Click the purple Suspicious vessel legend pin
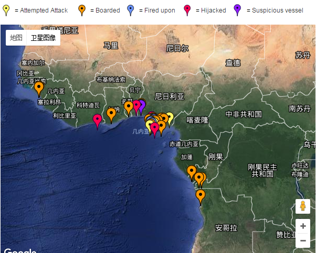 tap(237, 10)
